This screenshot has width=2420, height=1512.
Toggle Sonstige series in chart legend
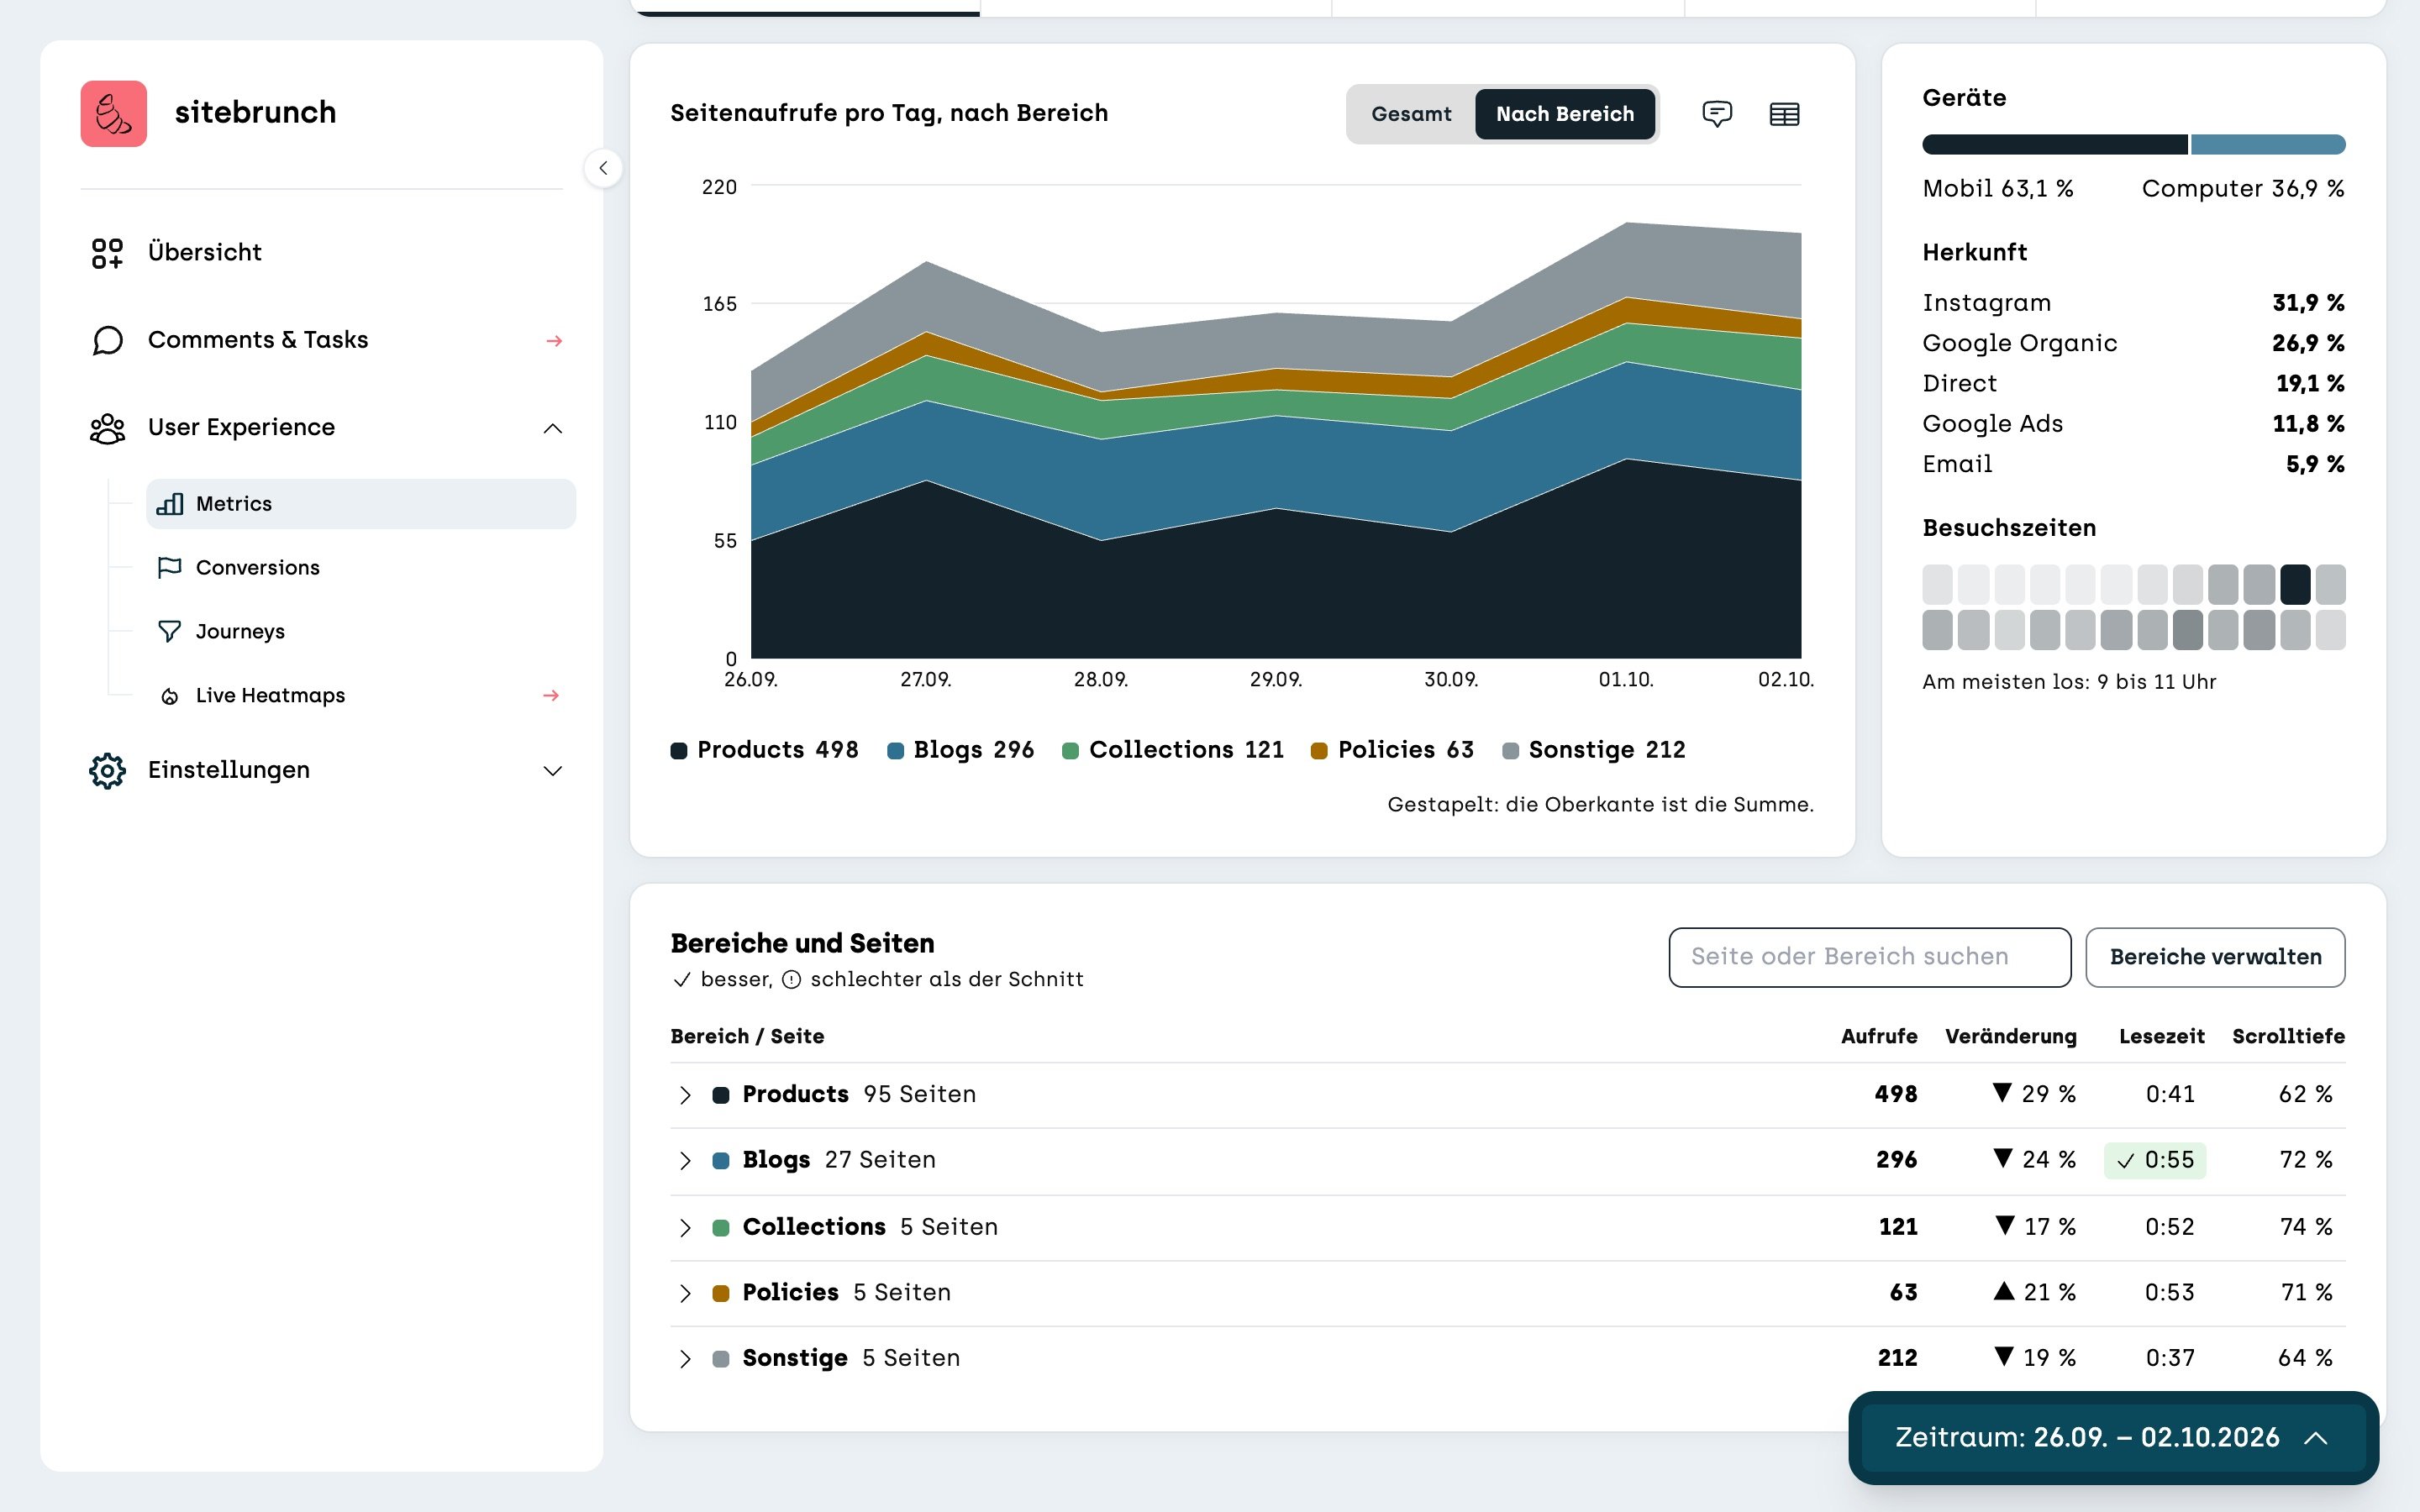click(x=1594, y=750)
